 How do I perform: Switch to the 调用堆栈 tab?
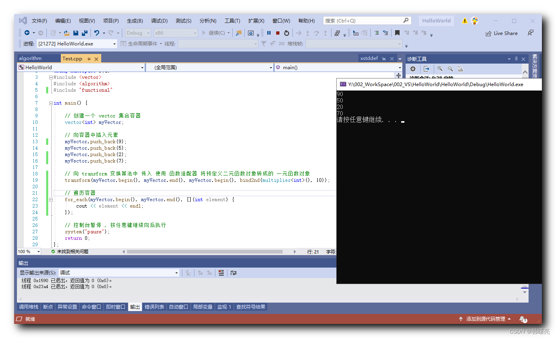pos(29,307)
